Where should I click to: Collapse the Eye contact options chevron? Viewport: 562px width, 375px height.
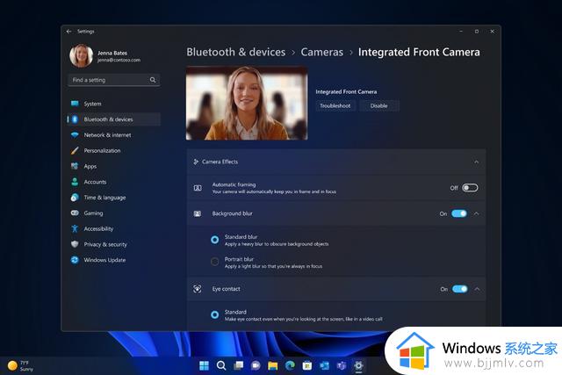point(477,289)
